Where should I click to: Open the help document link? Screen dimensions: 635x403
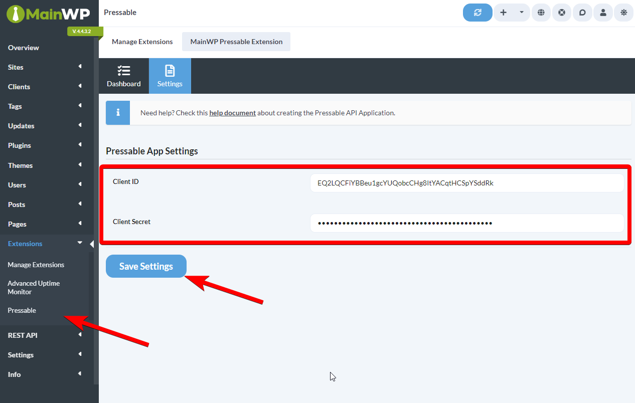(x=232, y=113)
